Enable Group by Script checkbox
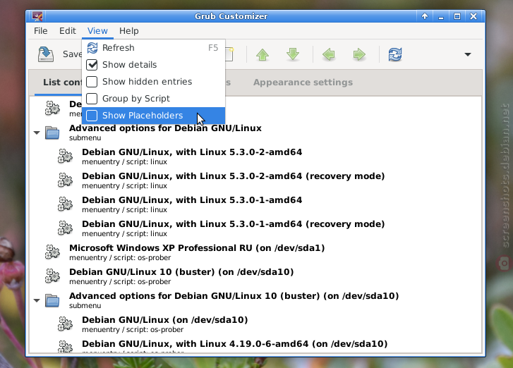Viewport: 513px width, 368px height. point(92,99)
